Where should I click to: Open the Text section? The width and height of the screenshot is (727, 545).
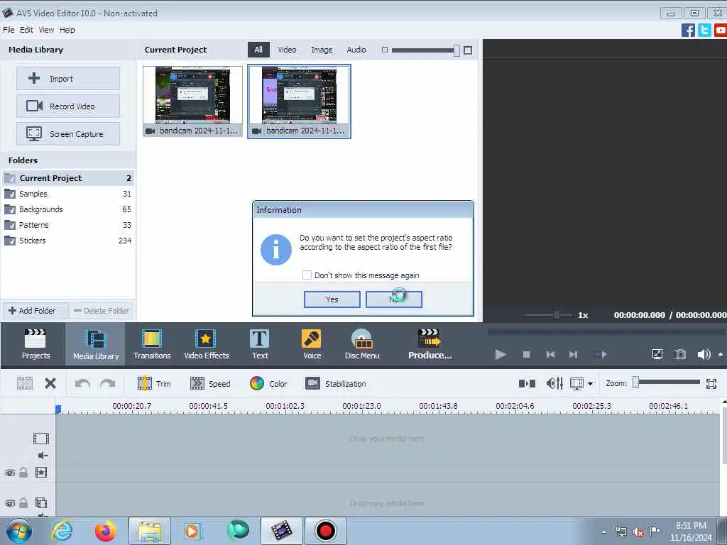point(260,344)
